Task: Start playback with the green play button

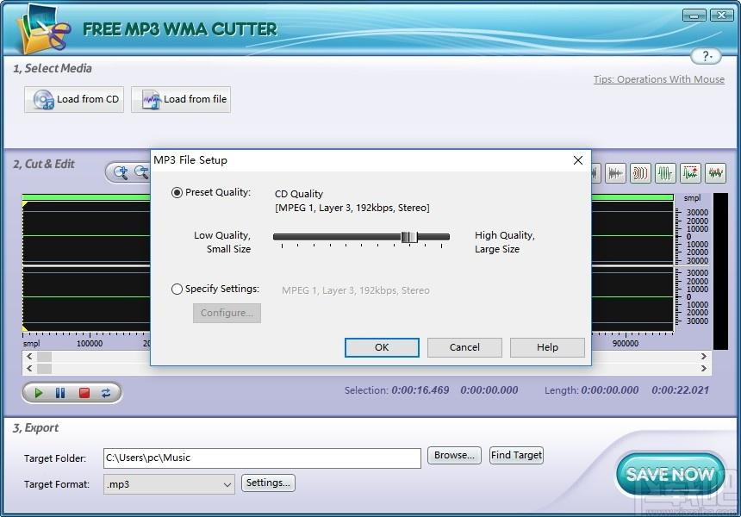Action: (x=38, y=393)
